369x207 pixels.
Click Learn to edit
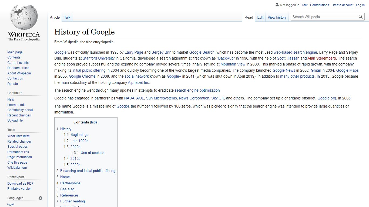coord(16,105)
